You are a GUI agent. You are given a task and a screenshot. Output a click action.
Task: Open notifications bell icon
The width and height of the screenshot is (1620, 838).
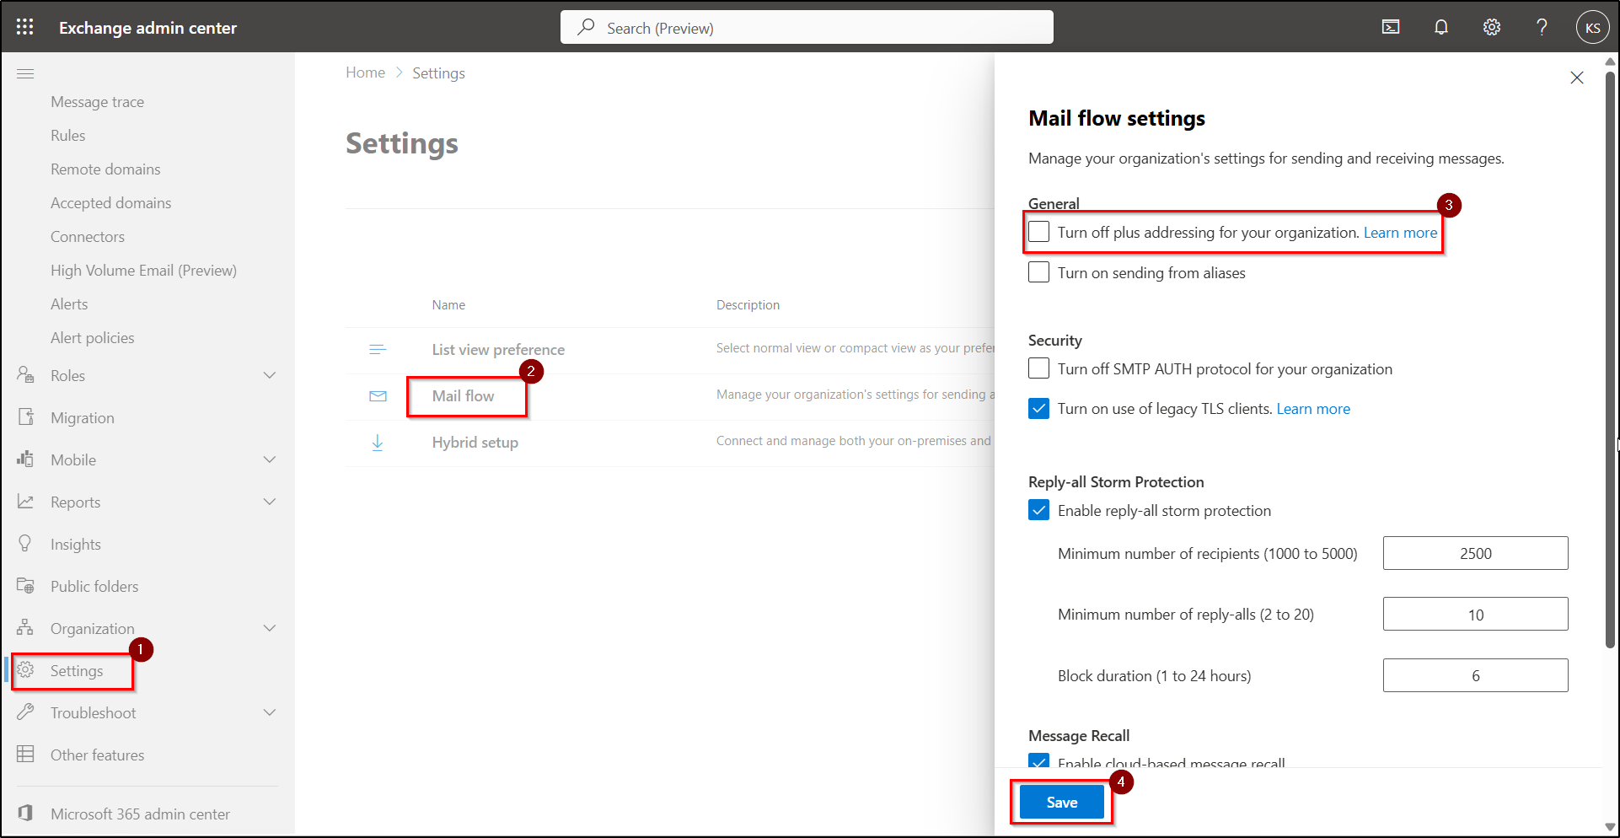(1441, 27)
